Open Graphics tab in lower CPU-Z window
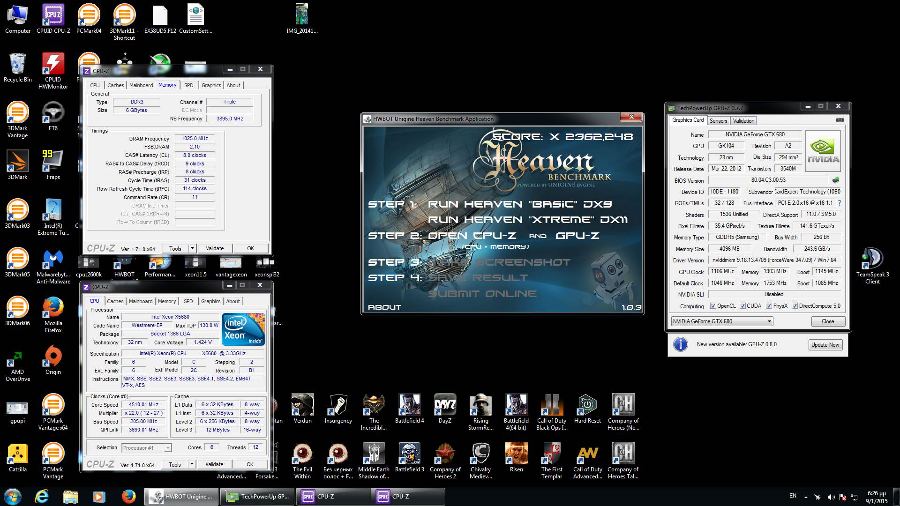Image resolution: width=900 pixels, height=506 pixels. [x=210, y=301]
